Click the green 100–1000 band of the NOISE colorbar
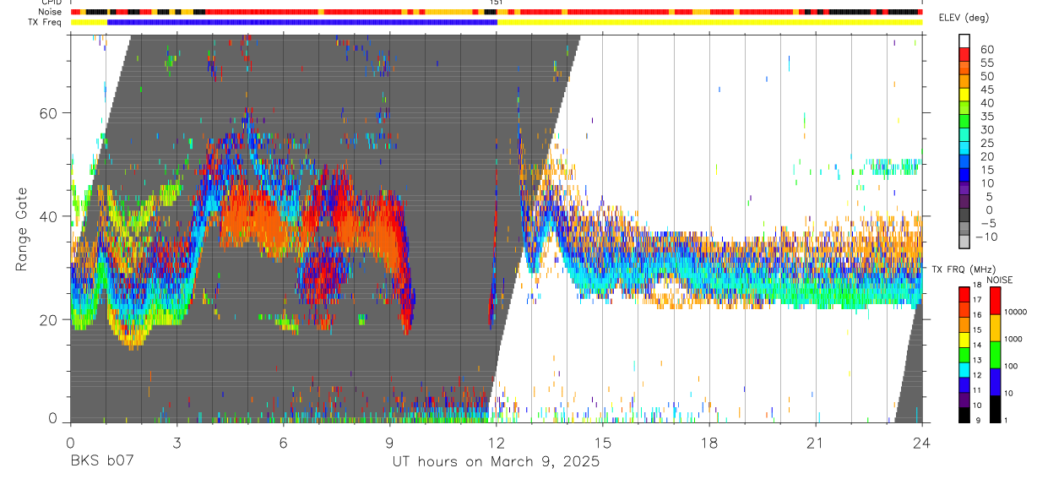The image size is (1037, 479). (996, 354)
